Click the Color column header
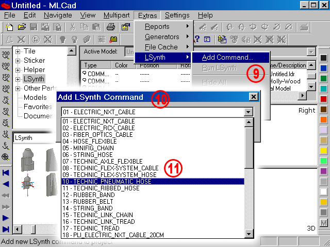The image size is (330, 247). [x=123, y=65]
